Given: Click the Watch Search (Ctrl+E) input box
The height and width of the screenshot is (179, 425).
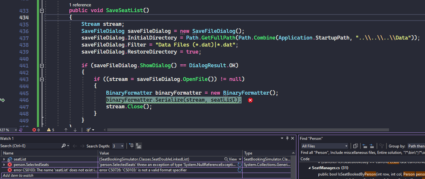Looking at the screenshot, I should (31, 146).
